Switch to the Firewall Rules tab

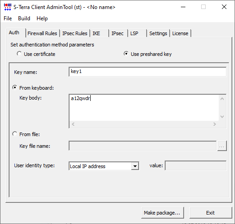tap(42, 33)
